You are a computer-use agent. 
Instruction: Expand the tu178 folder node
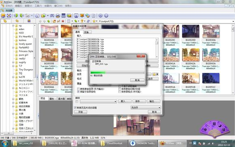pyautogui.click(x=13, y=77)
